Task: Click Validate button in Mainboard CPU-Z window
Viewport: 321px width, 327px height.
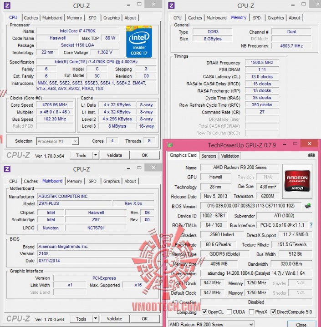Action: point(115,319)
